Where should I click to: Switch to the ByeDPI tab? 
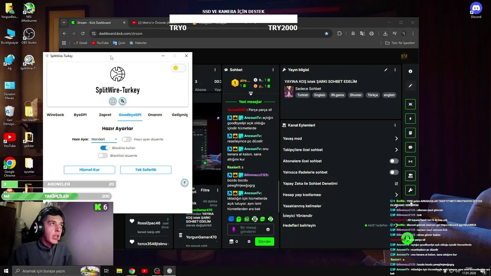click(80, 115)
